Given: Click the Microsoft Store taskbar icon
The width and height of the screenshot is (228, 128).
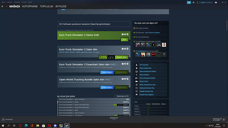Looking at the screenshot, I should [44, 126].
